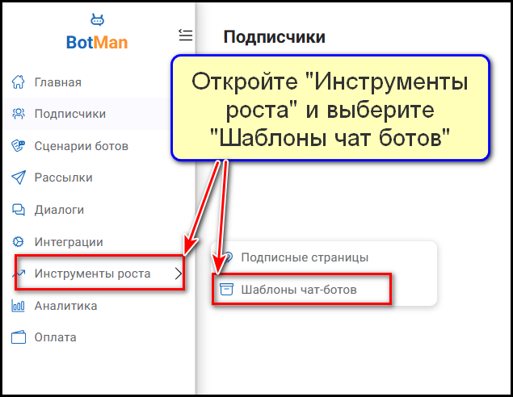Viewport: 513px width, 397px height.
Task: Click the archive box icon beside Шаблоны чат-ботов
Action: coord(226,290)
